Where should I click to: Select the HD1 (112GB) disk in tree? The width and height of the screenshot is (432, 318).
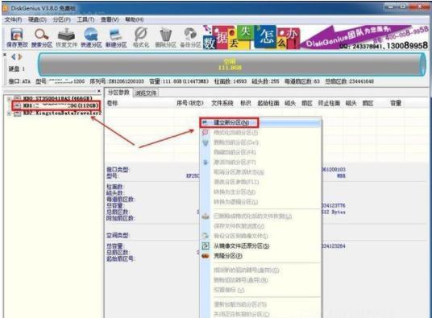coord(60,105)
